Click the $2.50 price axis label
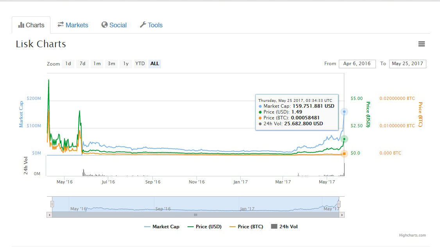This screenshot has height=247, width=440. click(x=357, y=126)
